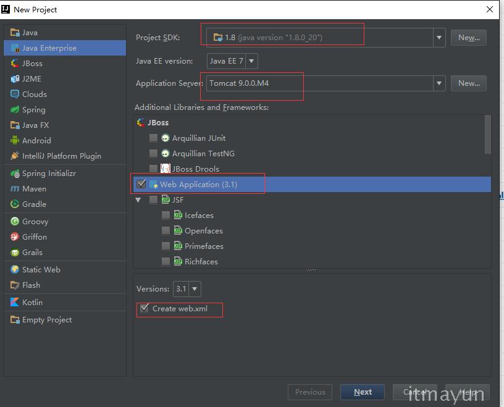Click the Arquillian TestNG alien icon
The width and height of the screenshot is (504, 407).
165,154
